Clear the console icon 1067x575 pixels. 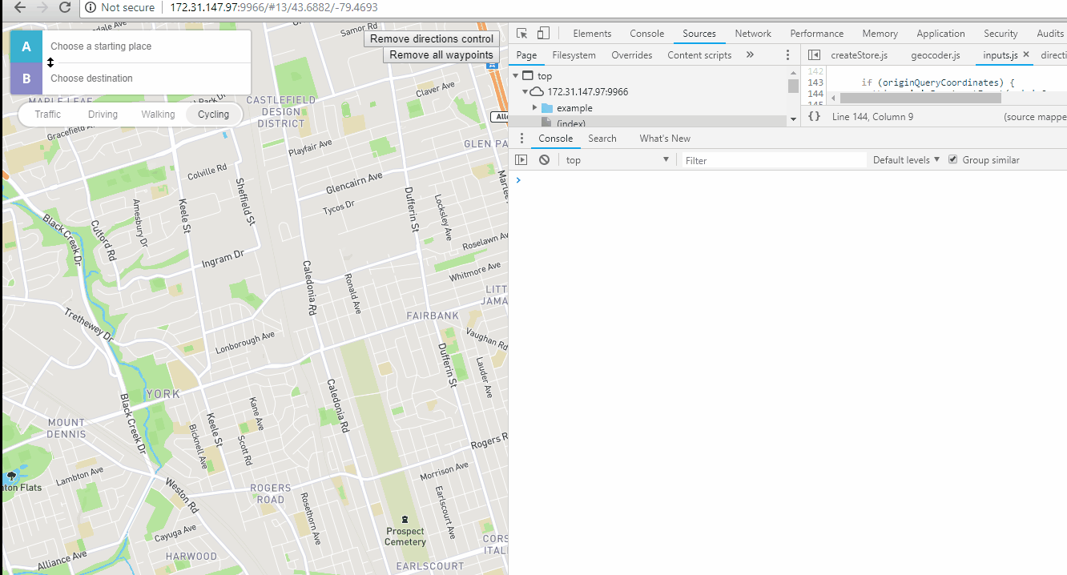544,160
